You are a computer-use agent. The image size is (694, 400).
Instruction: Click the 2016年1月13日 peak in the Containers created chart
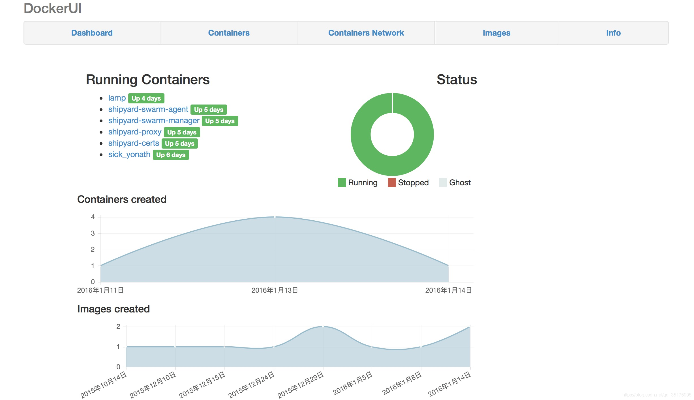(275, 217)
